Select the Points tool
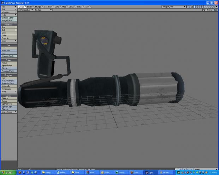The height and width of the screenshot is (175, 219). click(9, 63)
